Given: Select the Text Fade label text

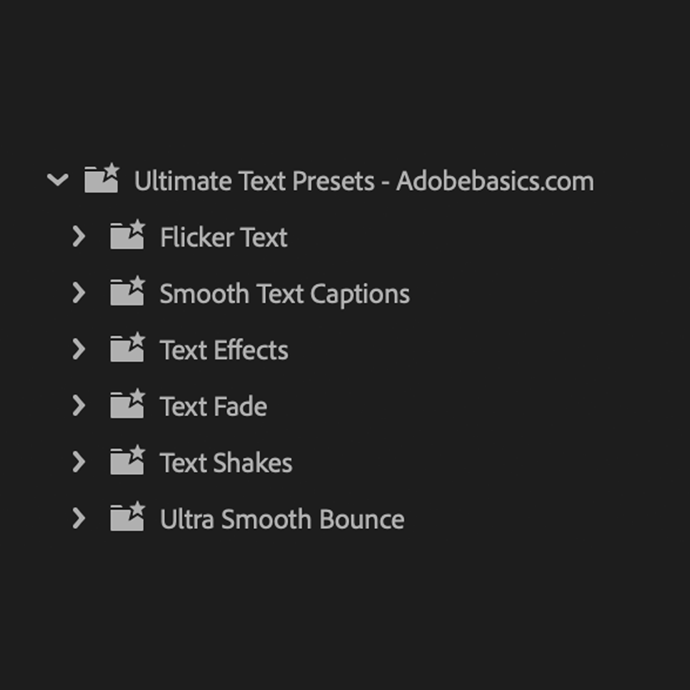Looking at the screenshot, I should [213, 406].
